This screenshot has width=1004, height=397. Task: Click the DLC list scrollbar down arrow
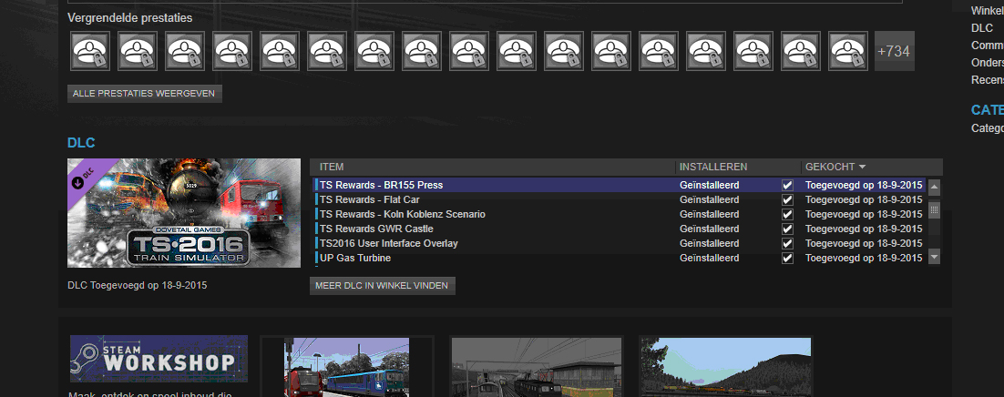tap(934, 258)
